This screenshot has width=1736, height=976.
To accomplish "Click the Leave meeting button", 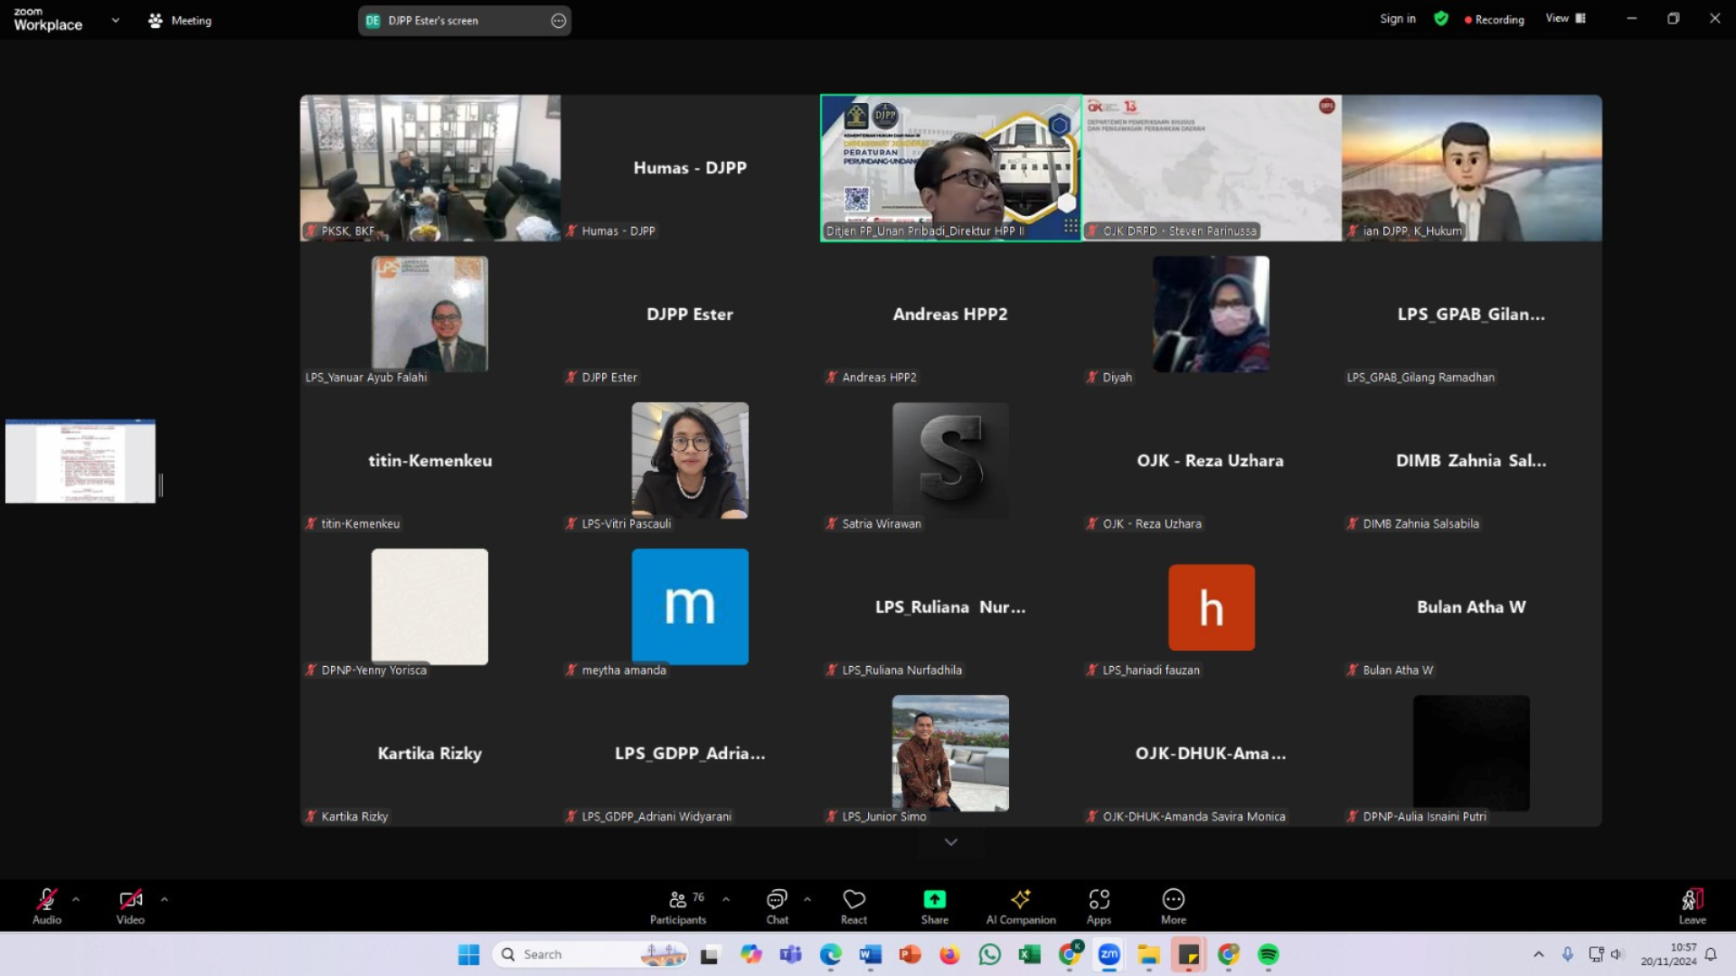I will pos(1692,906).
